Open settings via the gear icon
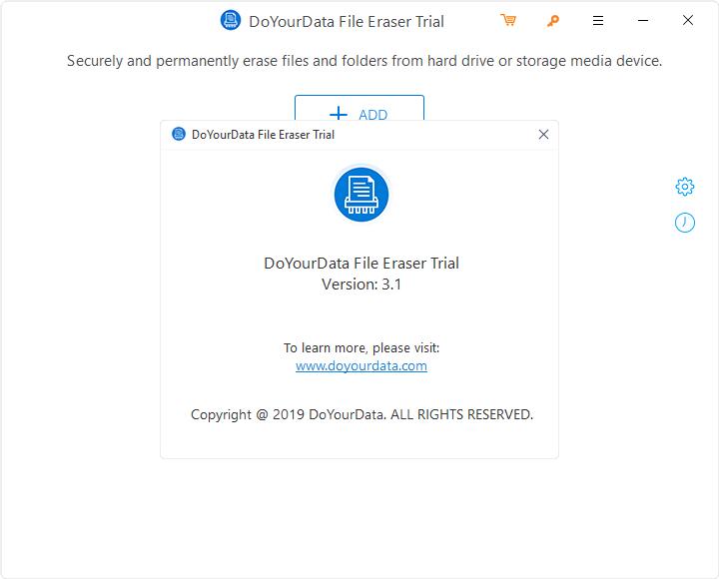The image size is (719, 579). [x=685, y=187]
